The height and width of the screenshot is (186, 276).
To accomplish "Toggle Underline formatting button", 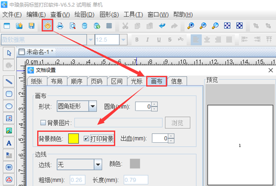I will (159, 39).
